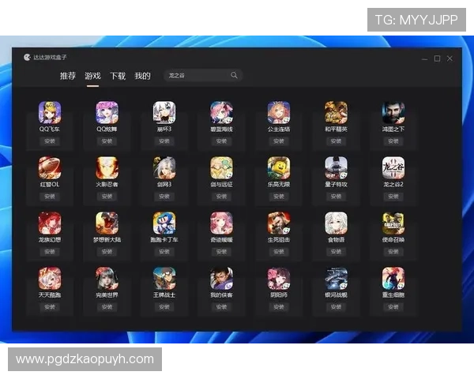Close the 达达游戏盒子 window
The width and height of the screenshot is (474, 379).
[450, 58]
